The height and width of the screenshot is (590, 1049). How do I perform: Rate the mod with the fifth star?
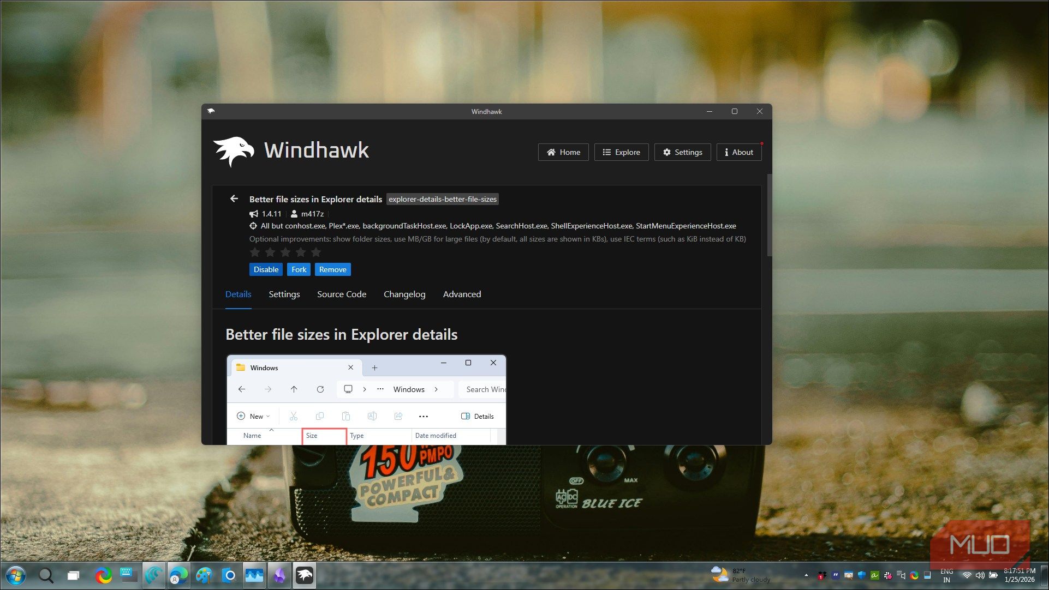click(x=316, y=252)
